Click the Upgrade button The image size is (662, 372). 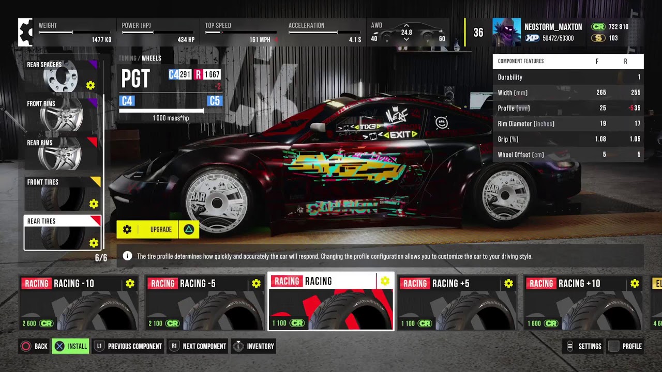point(158,229)
